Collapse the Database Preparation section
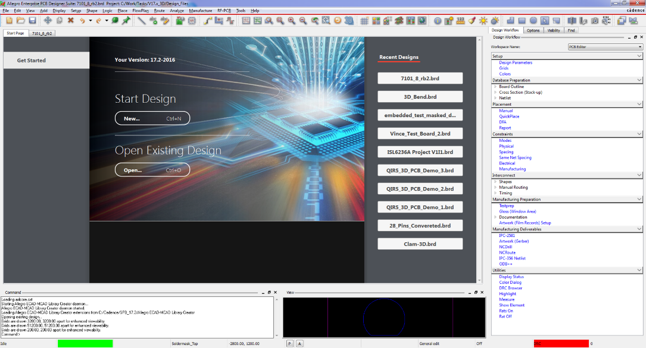 639,80
